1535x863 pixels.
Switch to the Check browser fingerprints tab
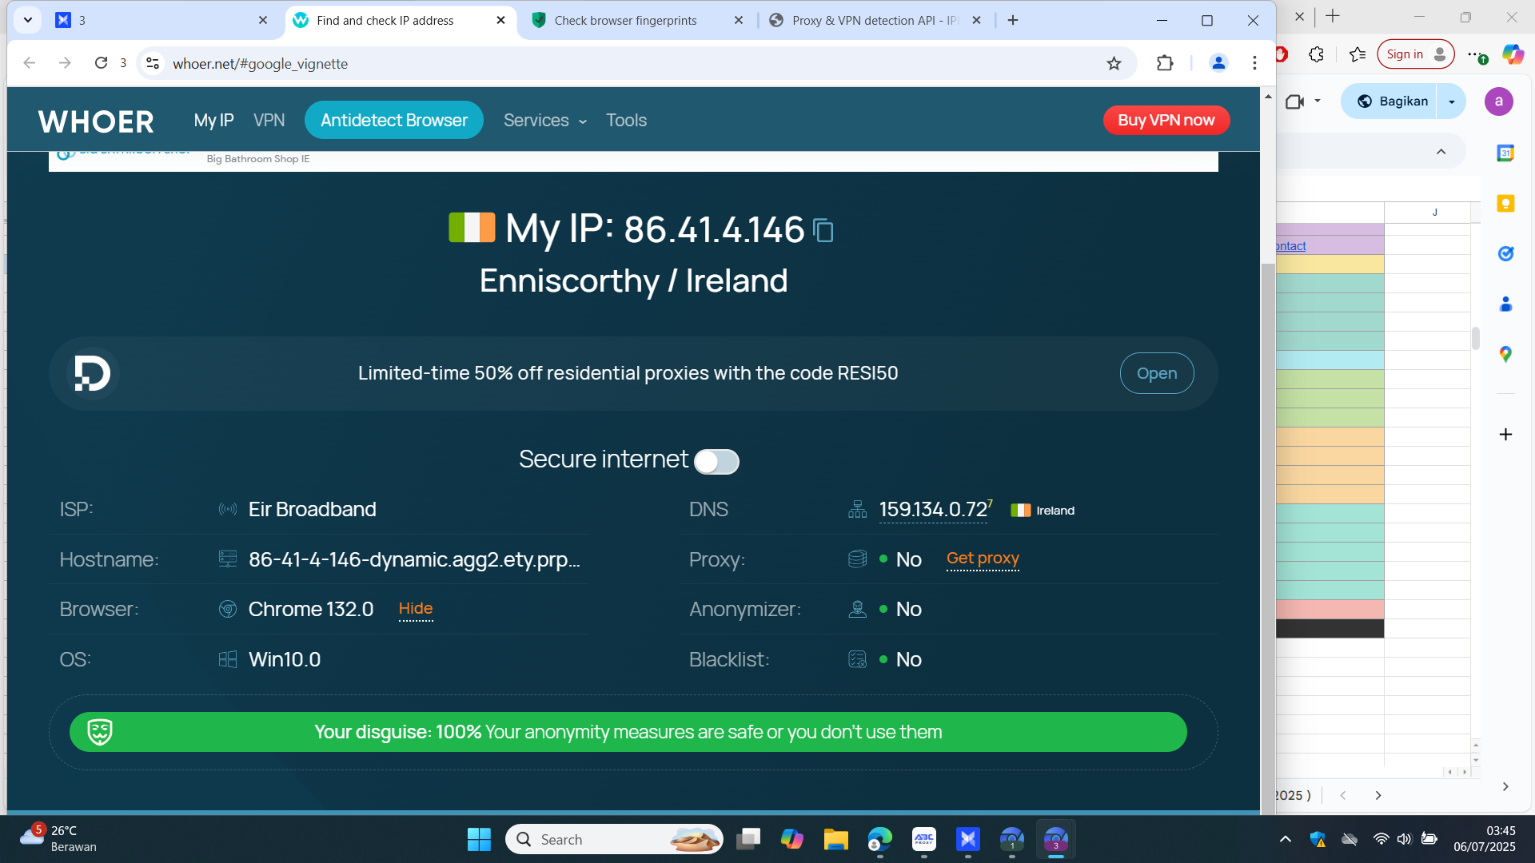point(626,21)
